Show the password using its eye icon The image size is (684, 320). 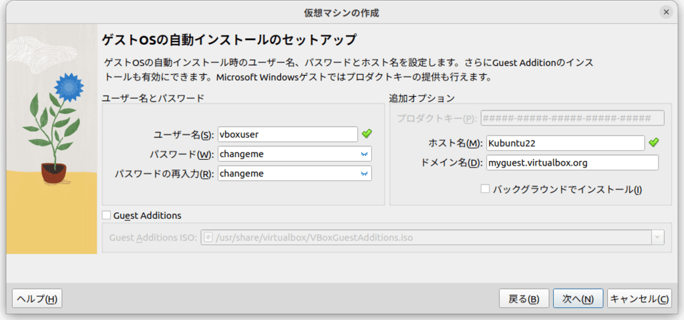coord(363,154)
